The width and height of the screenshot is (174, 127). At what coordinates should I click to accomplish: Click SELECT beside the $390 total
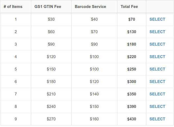point(157,107)
